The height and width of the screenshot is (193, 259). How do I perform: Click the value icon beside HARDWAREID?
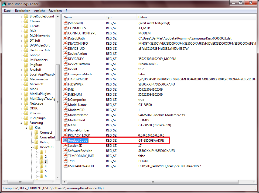[x=65, y=79]
